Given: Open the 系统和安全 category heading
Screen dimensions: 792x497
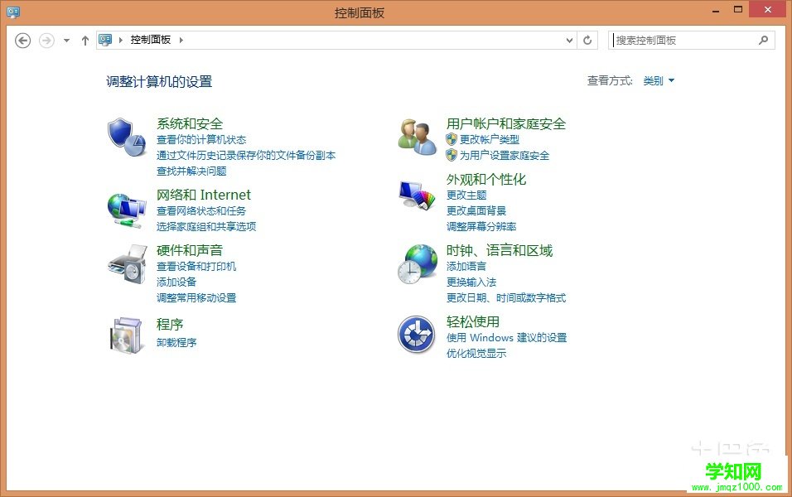Looking at the screenshot, I should tap(190, 123).
